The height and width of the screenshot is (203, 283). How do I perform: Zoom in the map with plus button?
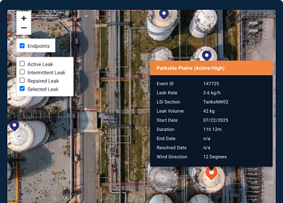click(23, 18)
